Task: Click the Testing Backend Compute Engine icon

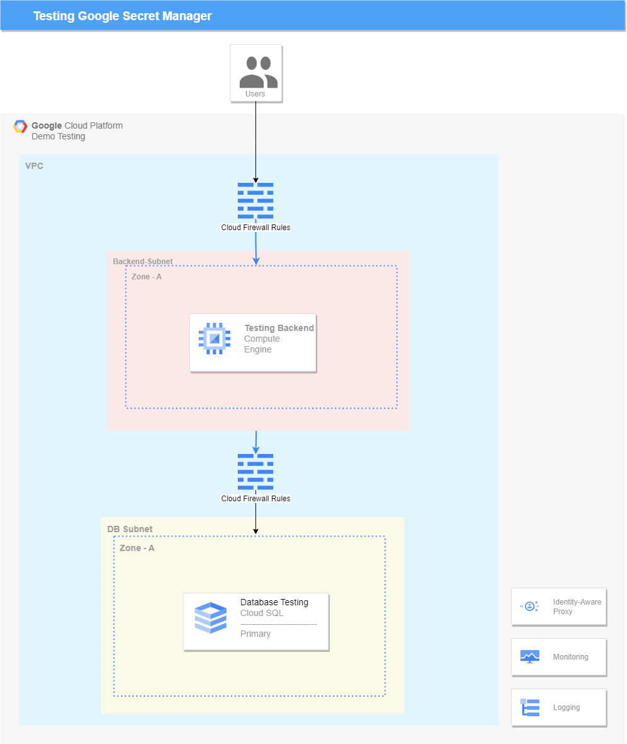Action: pyautogui.click(x=214, y=338)
